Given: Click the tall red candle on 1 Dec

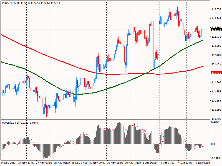Looking at the screenshot, I should (x=153, y=45).
